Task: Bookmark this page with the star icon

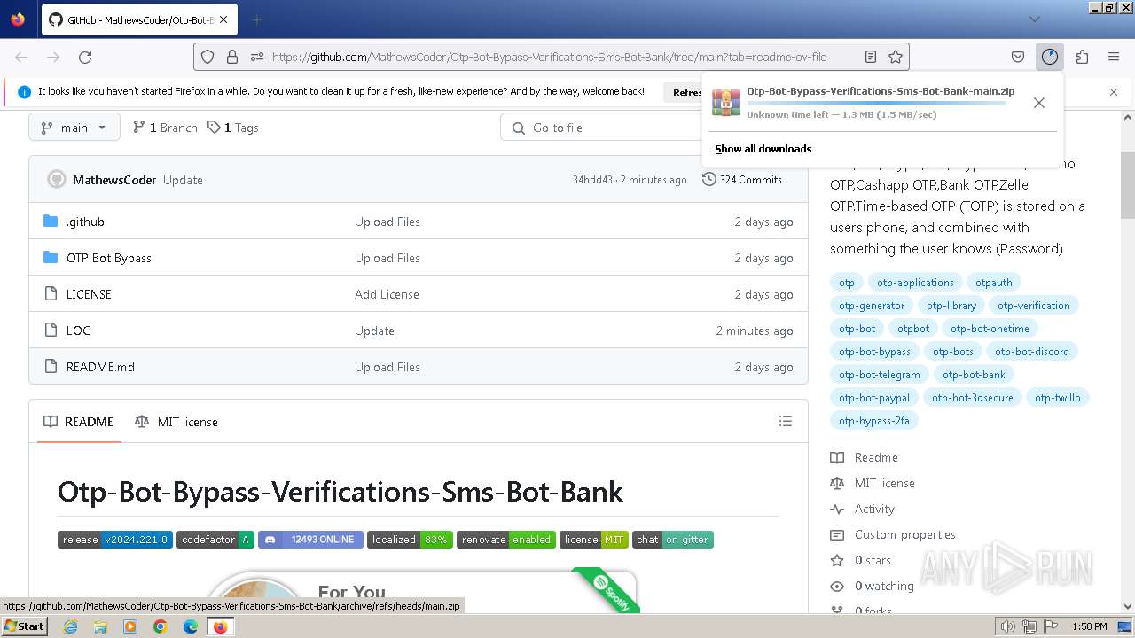Action: (896, 57)
